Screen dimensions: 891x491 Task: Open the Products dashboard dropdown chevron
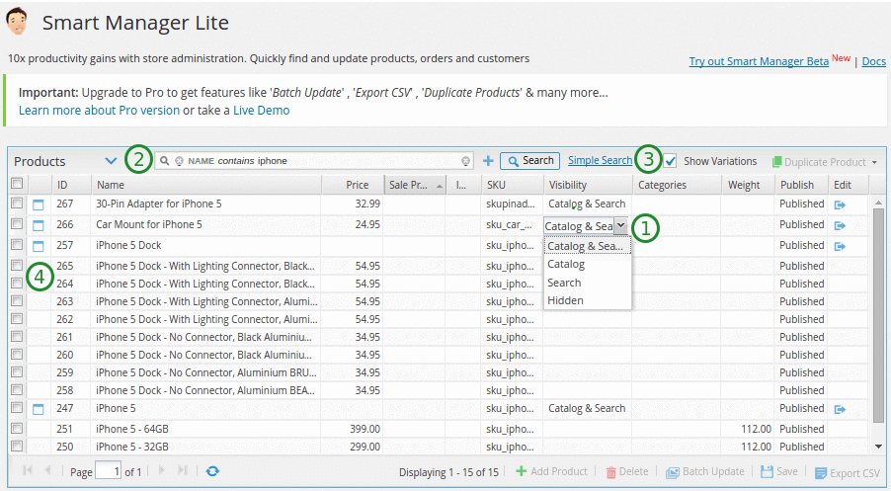(x=111, y=161)
